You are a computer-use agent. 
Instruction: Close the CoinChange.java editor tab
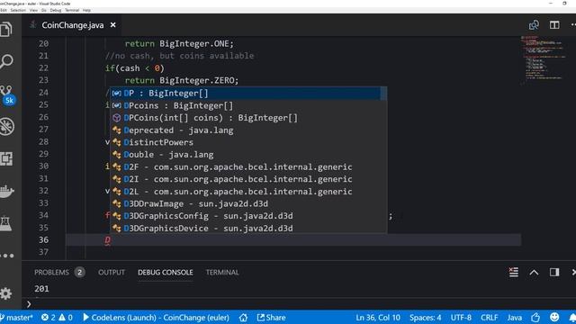(x=113, y=25)
